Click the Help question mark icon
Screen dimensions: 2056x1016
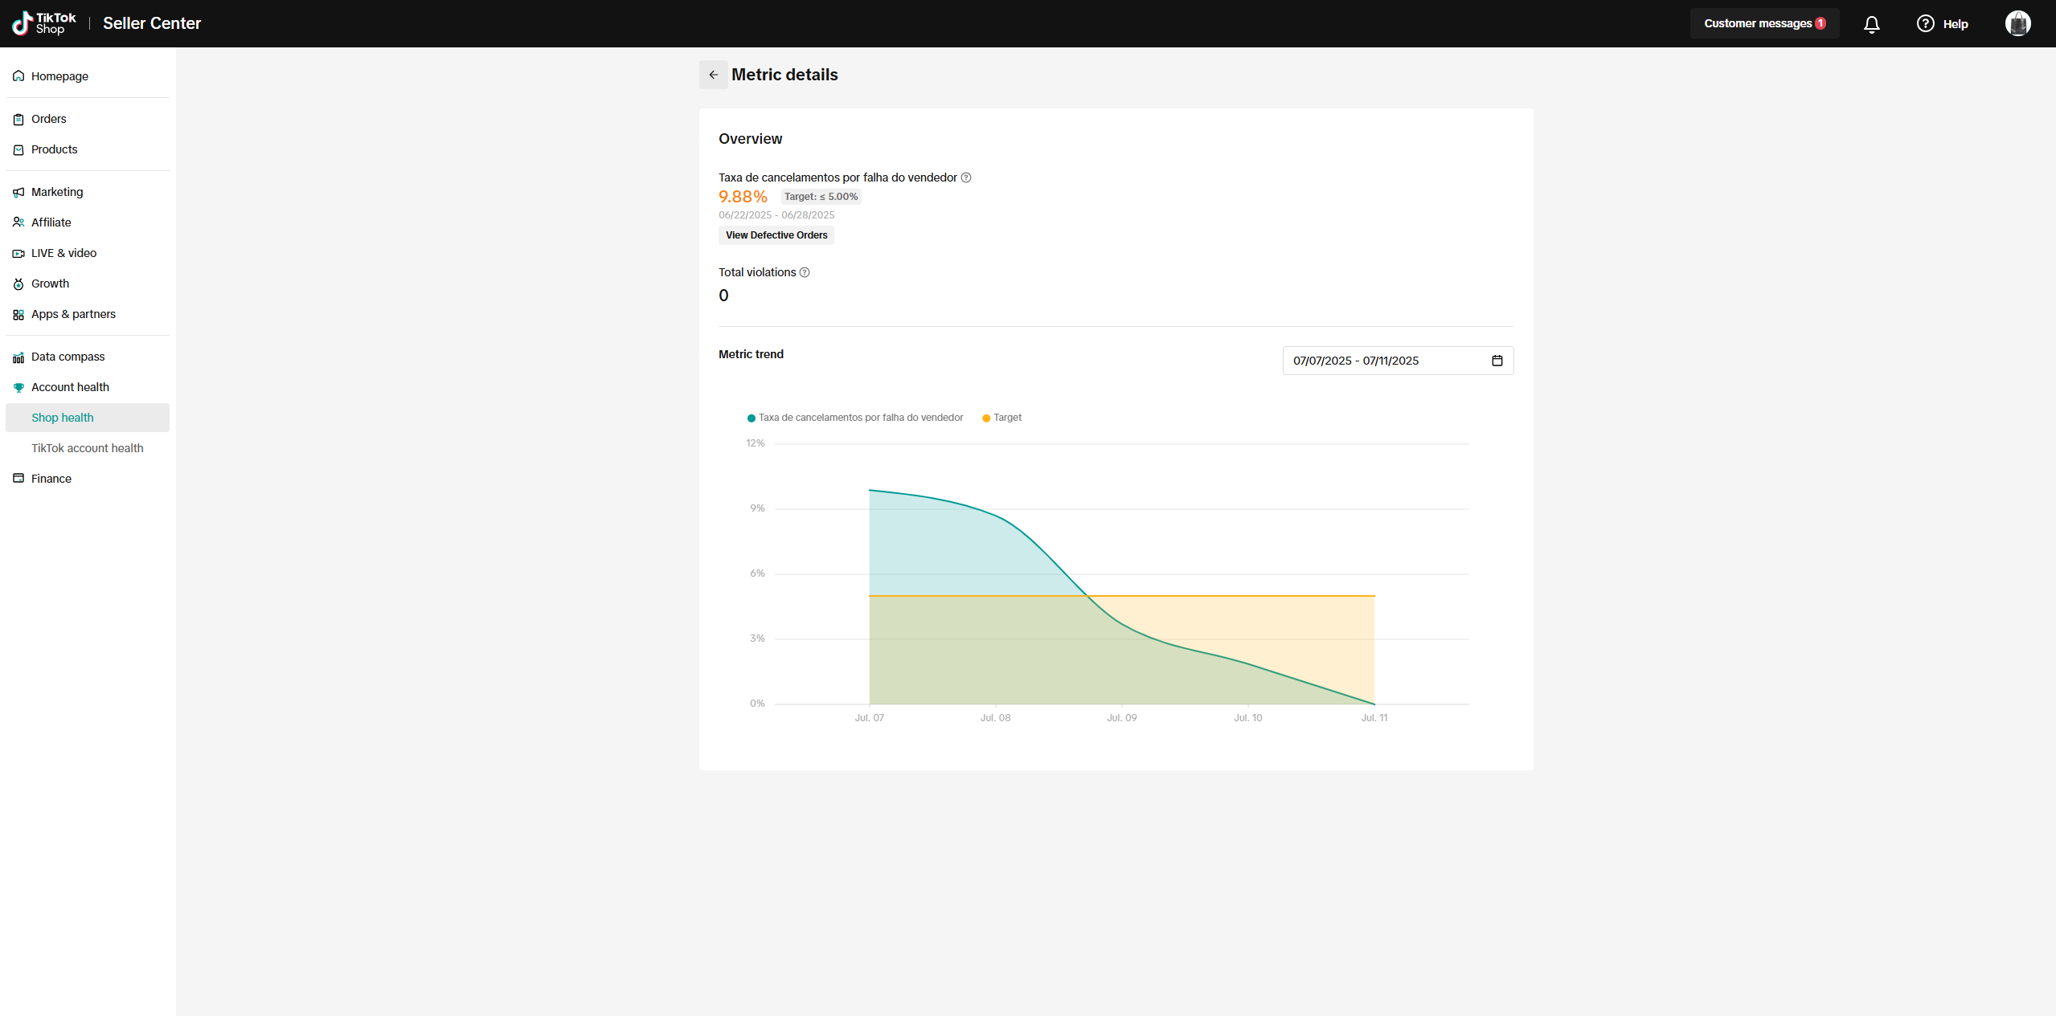point(1925,24)
